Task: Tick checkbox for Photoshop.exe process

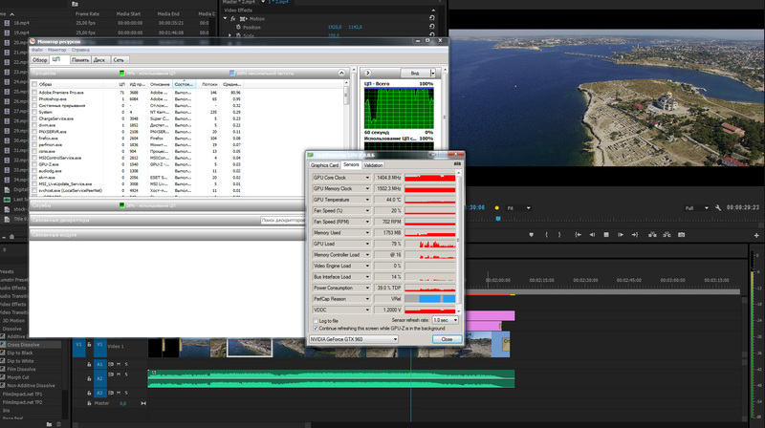Action: click(x=34, y=99)
